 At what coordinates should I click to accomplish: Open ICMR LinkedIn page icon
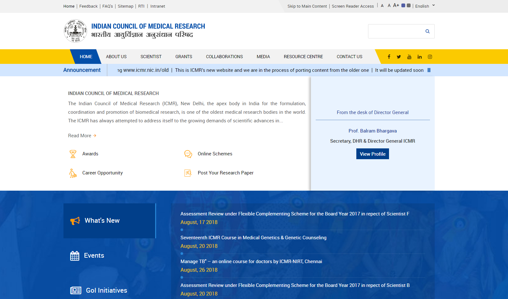point(419,57)
